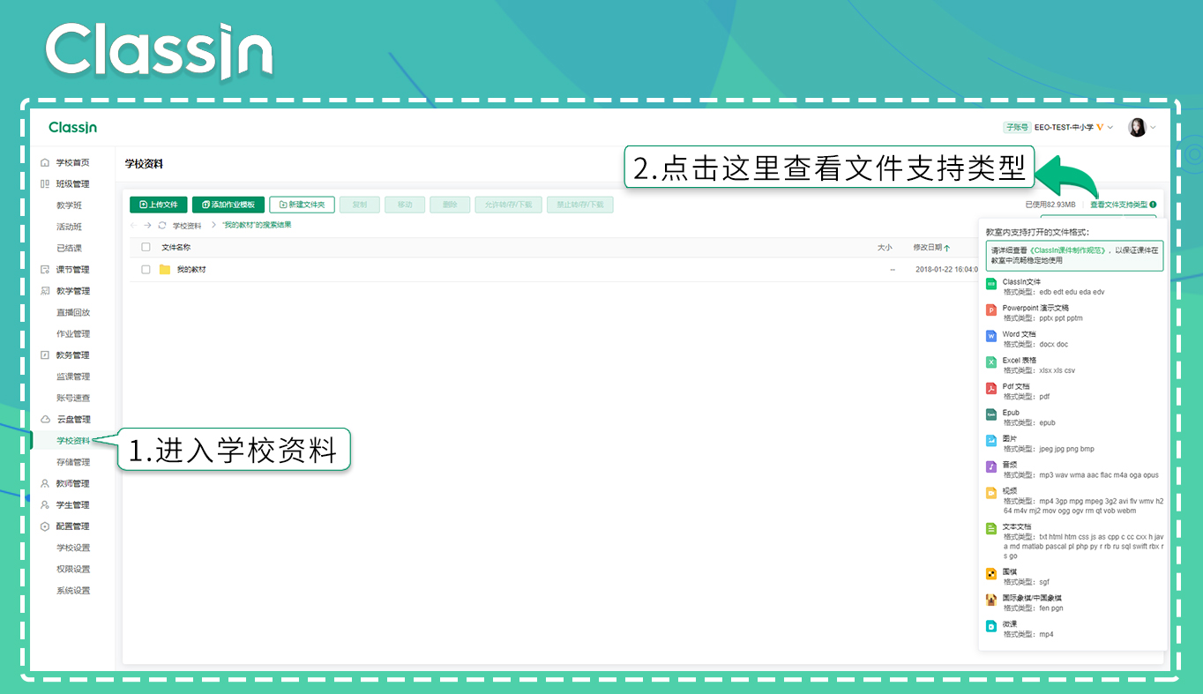The image size is (1203, 694).
Task: Click the Pdf 文档 icon
Action: pyautogui.click(x=991, y=388)
